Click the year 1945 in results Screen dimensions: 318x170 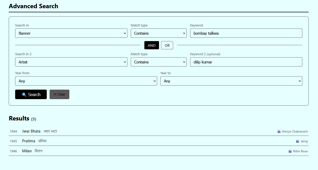13,141
